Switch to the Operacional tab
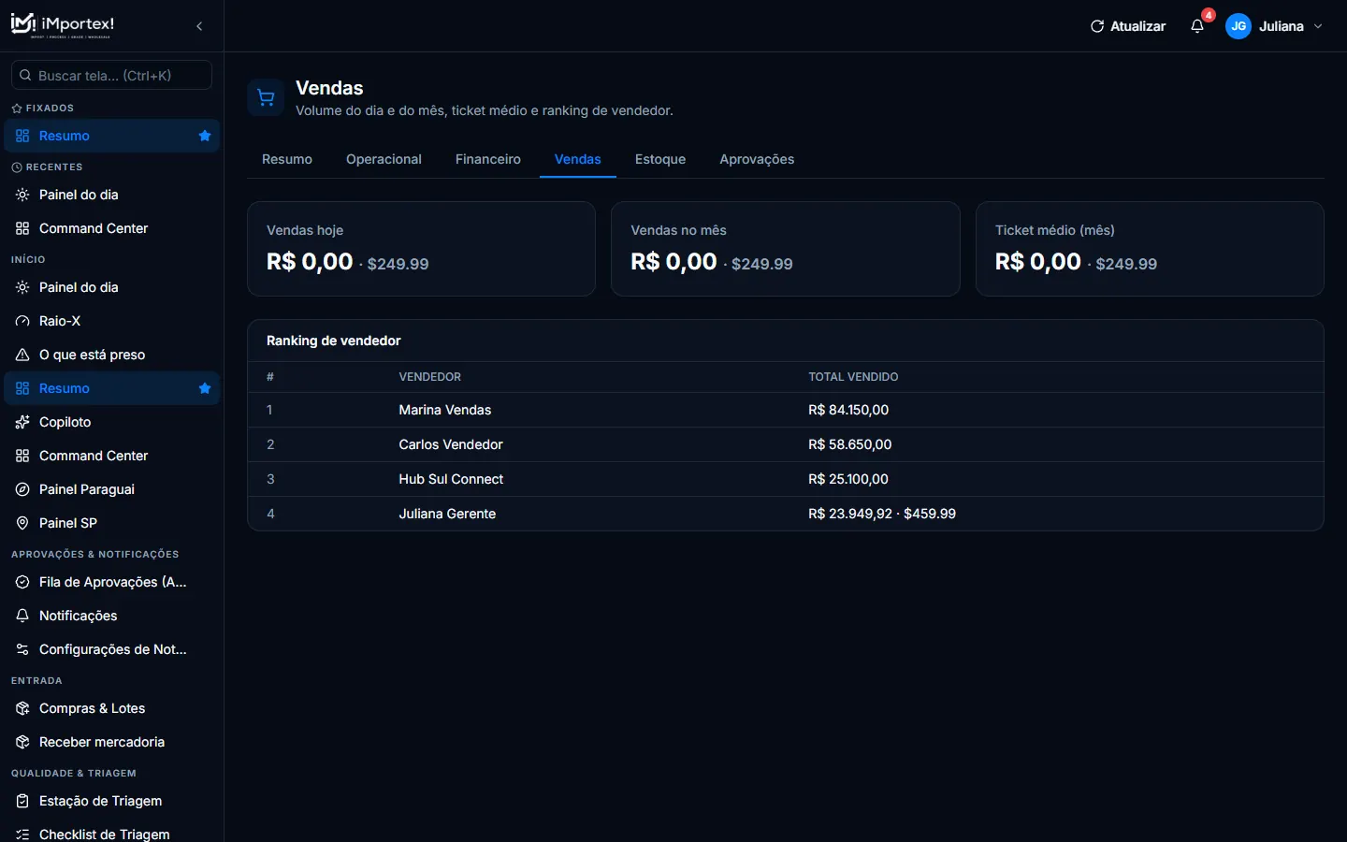 [x=384, y=159]
